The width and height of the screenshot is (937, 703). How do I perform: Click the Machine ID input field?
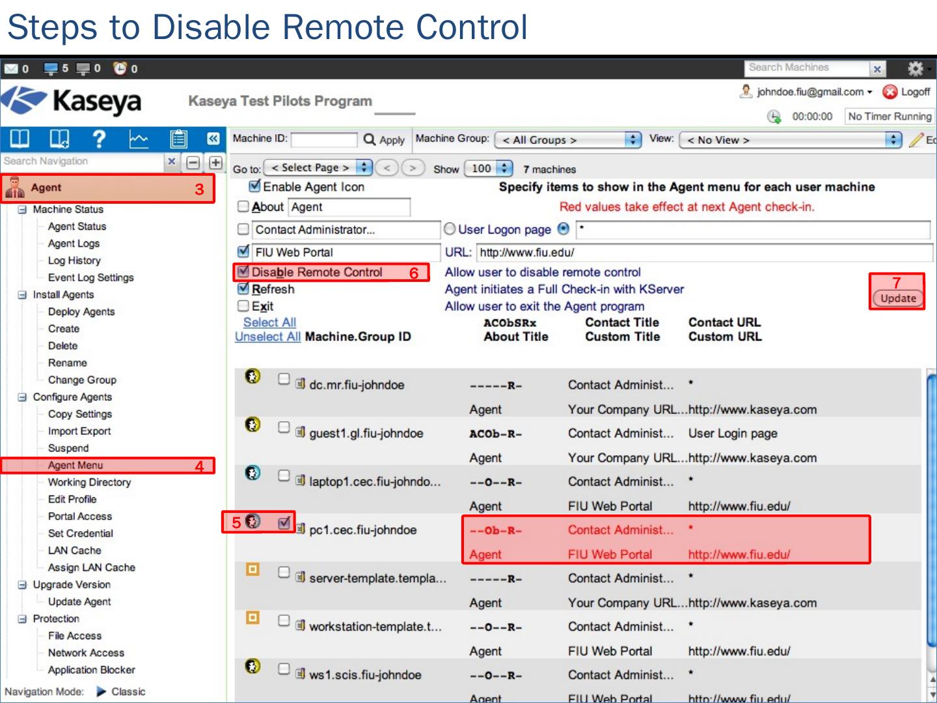324,140
